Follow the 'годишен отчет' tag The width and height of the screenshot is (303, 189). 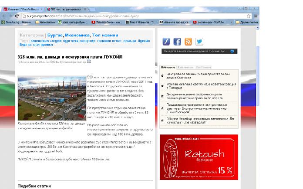(x=109, y=41)
